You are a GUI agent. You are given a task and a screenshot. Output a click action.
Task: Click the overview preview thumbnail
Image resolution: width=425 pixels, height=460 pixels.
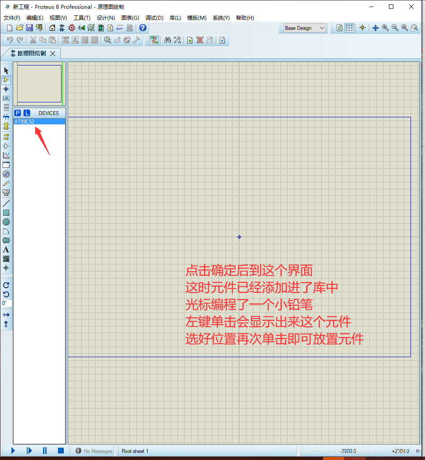pyautogui.click(x=39, y=83)
